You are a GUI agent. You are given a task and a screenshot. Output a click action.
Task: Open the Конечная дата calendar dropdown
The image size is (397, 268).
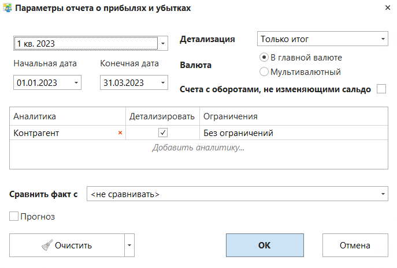click(x=162, y=83)
